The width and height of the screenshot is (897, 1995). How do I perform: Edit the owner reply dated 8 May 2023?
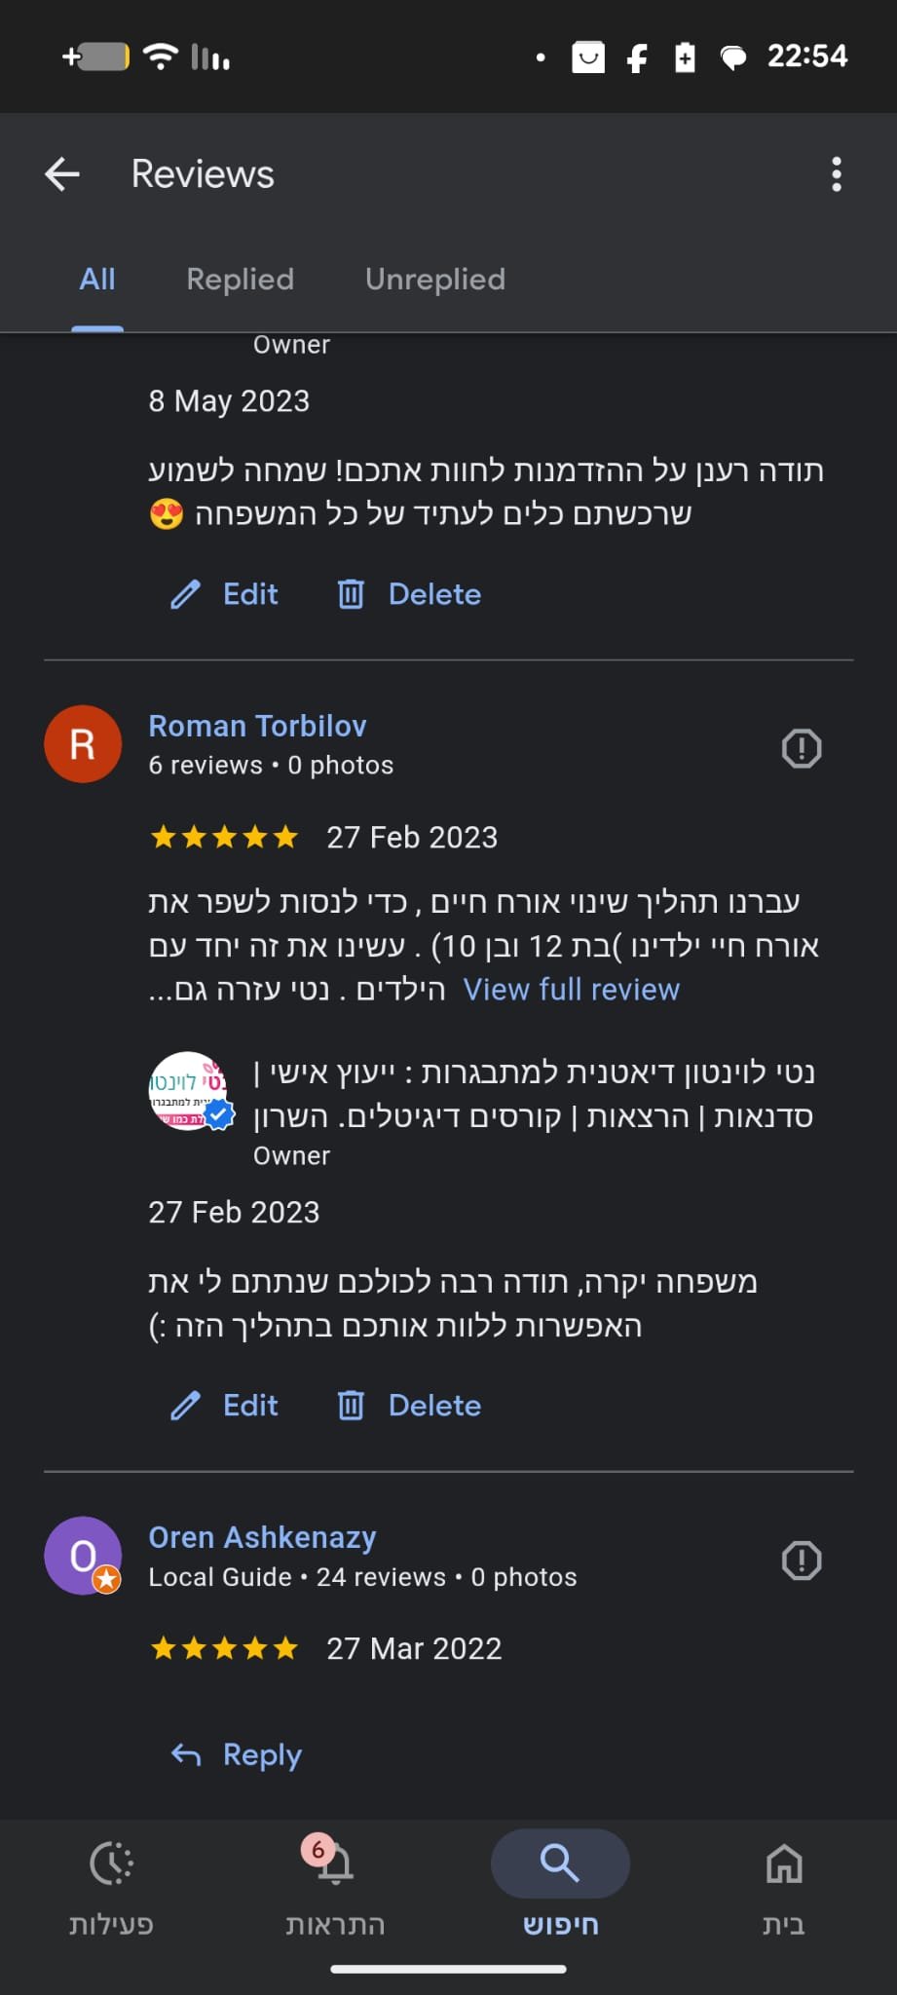click(226, 594)
